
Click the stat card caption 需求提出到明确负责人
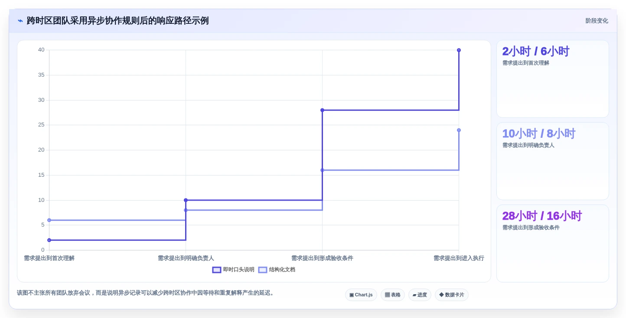pyautogui.click(x=528, y=145)
